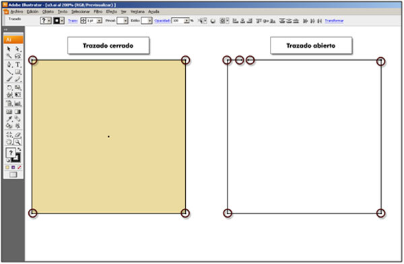
Task: Select the Zoom magnifier tool
Action: [x=18, y=142]
